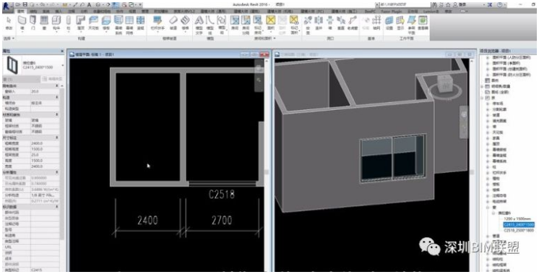Close the Properties palette

click(62, 51)
